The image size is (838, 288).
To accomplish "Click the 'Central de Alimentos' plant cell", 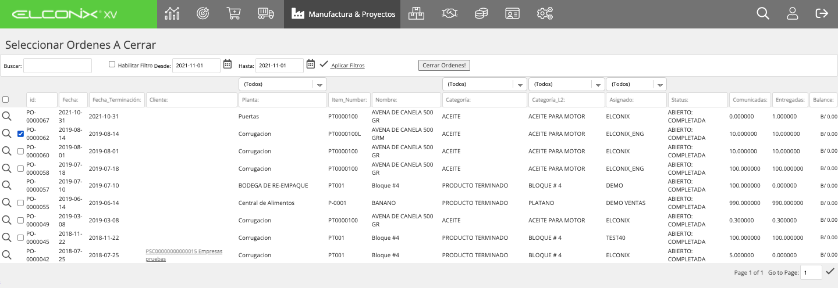I will (267, 203).
